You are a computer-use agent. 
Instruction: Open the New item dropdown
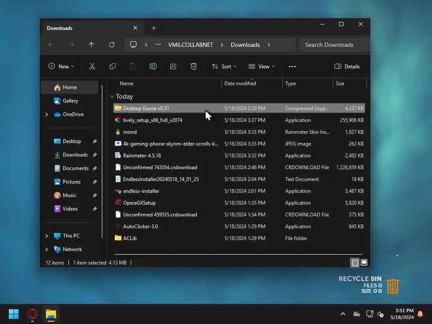[61, 66]
